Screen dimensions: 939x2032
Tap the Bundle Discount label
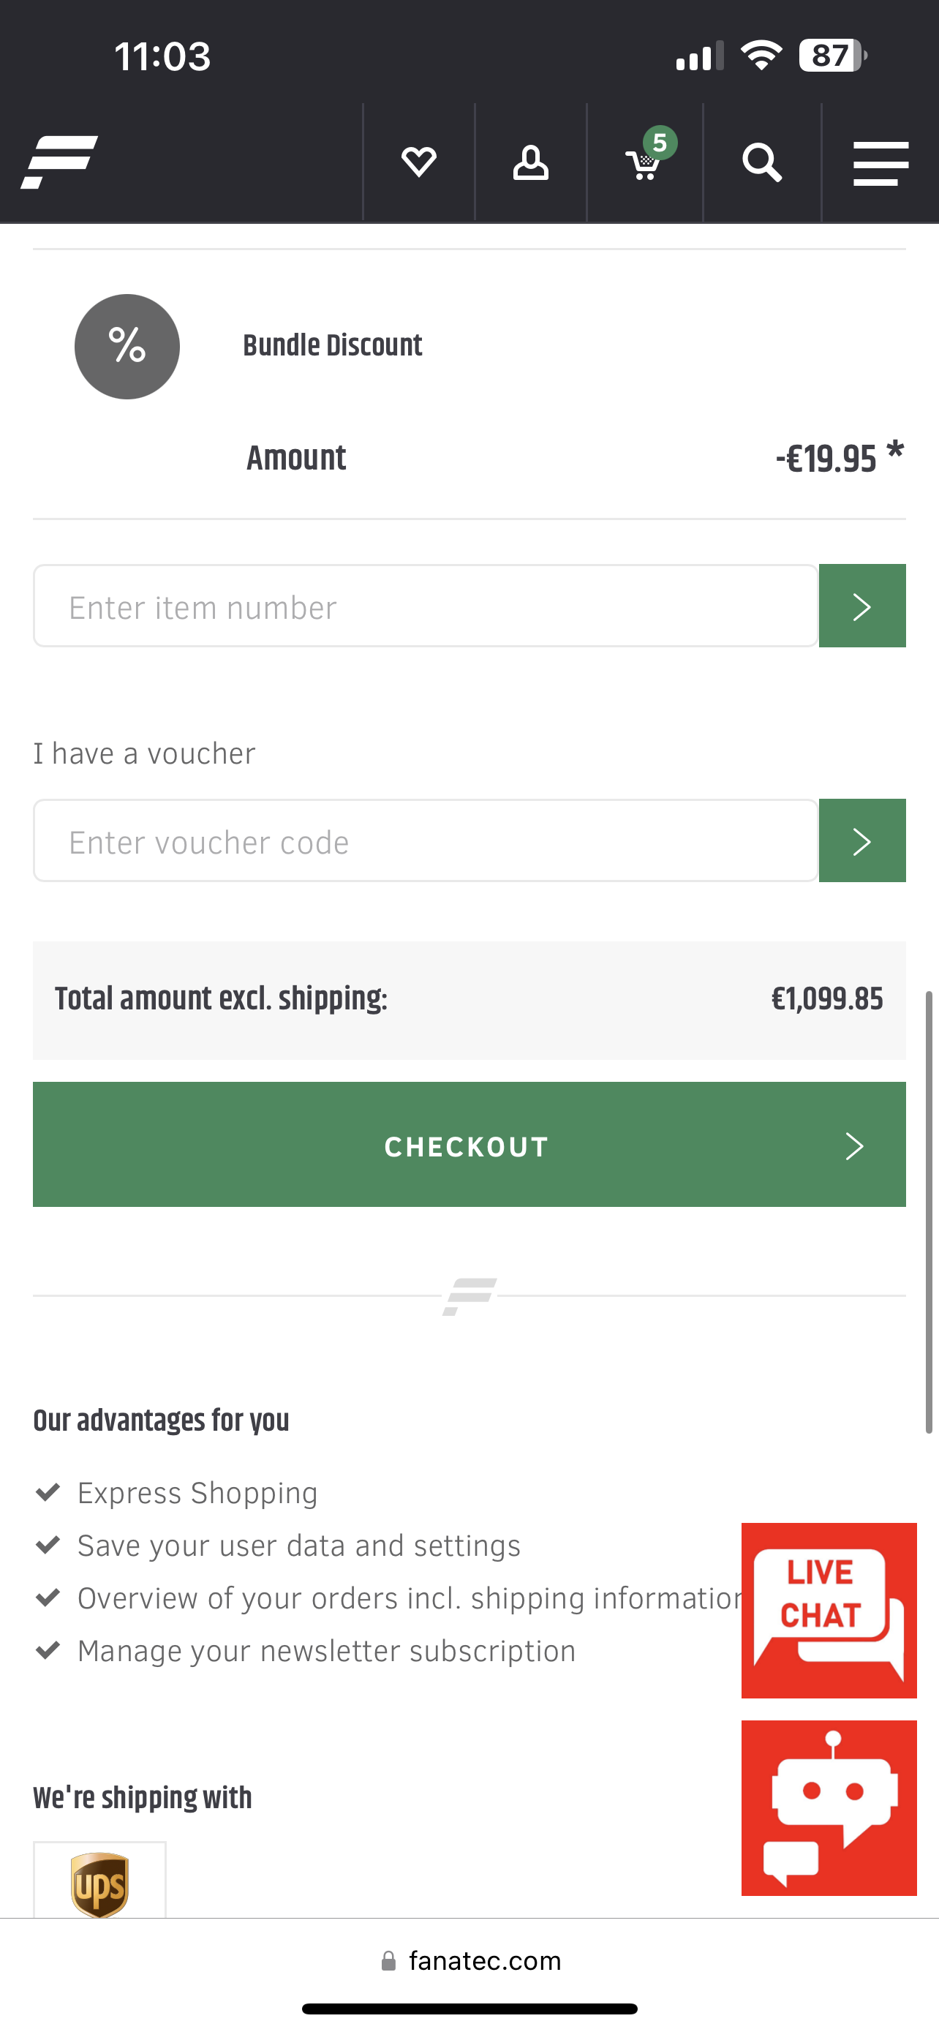[332, 345]
